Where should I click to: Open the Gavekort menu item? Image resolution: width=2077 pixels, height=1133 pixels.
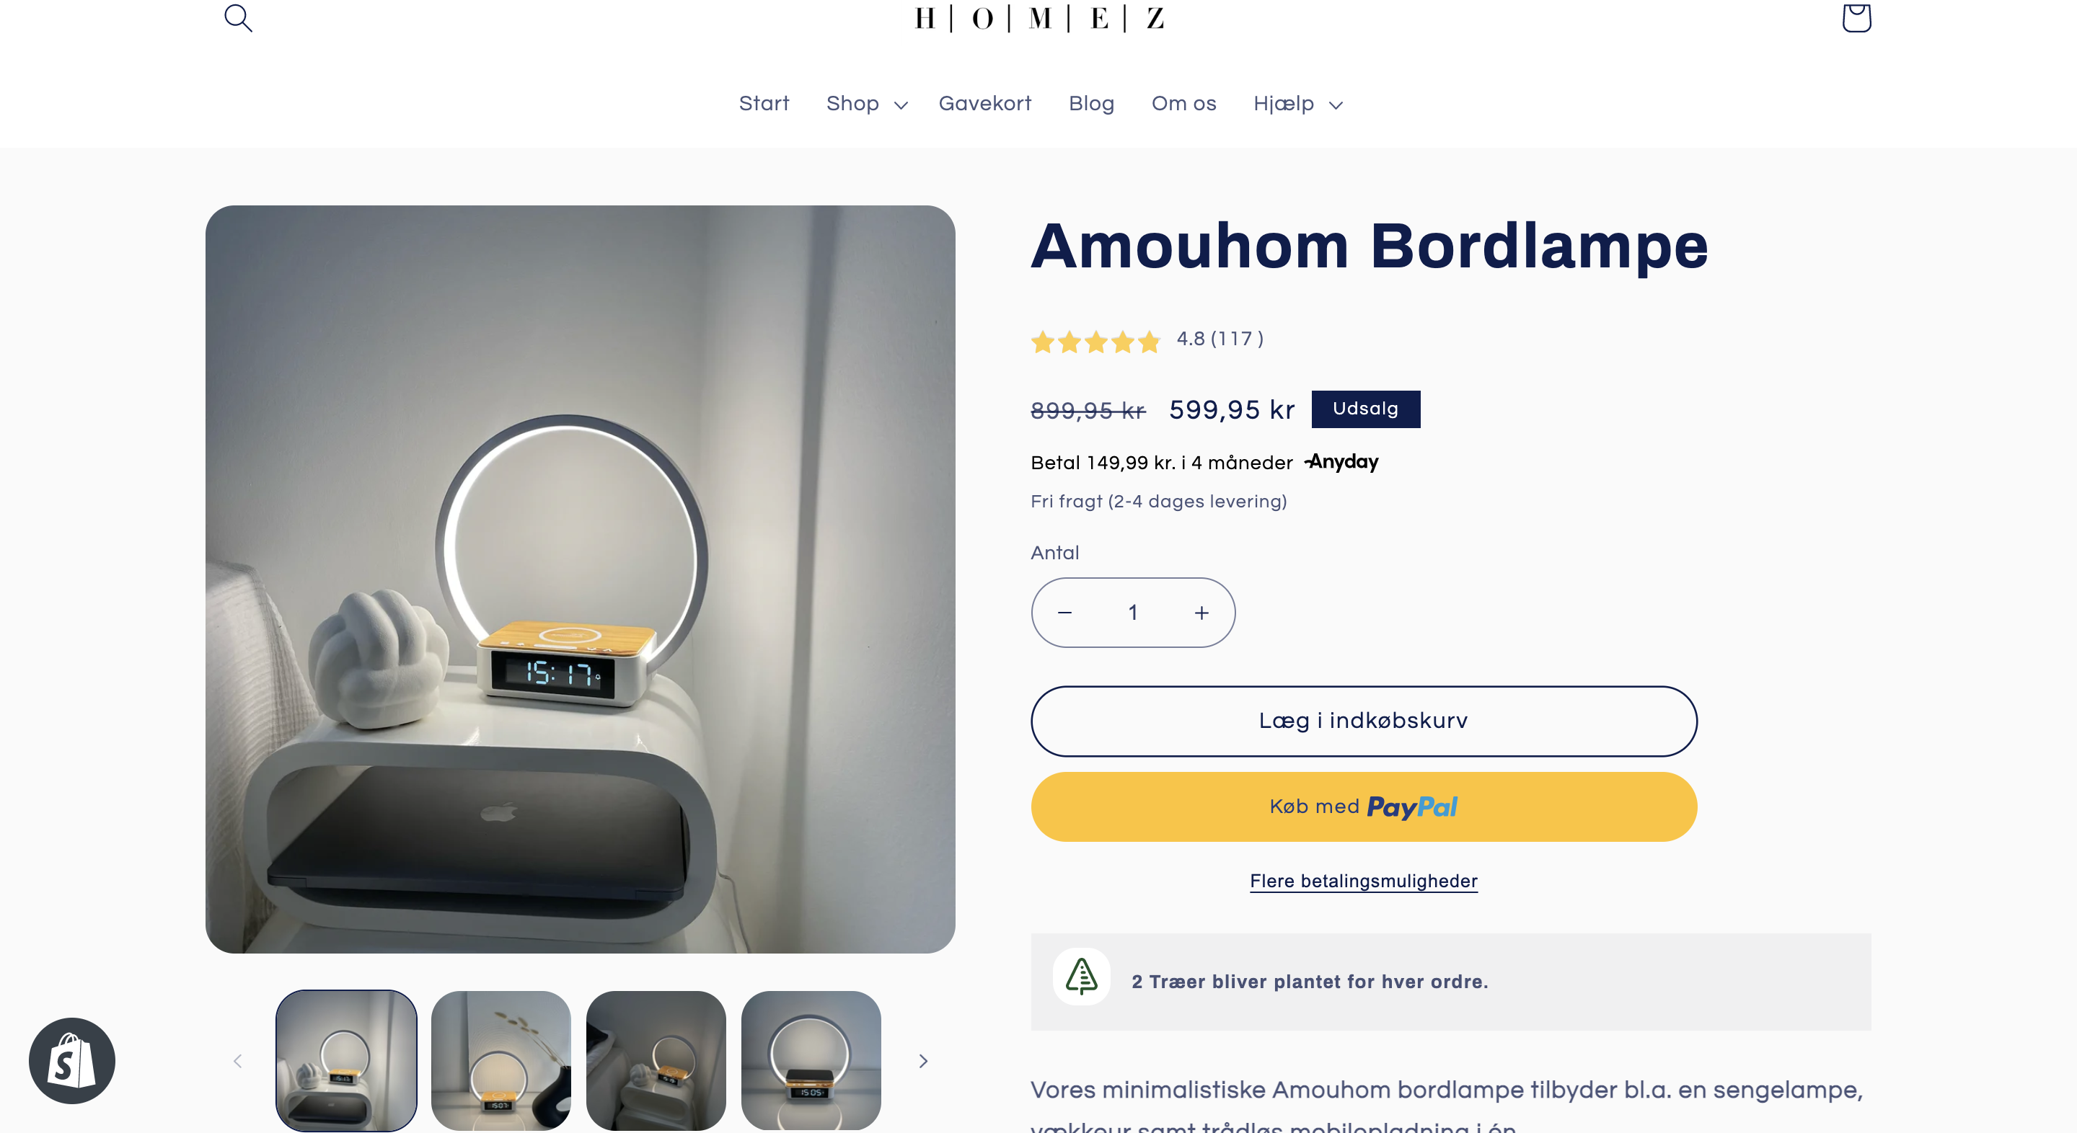coord(984,104)
